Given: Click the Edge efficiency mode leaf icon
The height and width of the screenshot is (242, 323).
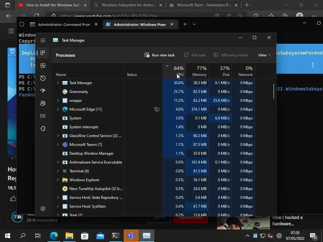Looking at the screenshot, I should click(157, 109).
